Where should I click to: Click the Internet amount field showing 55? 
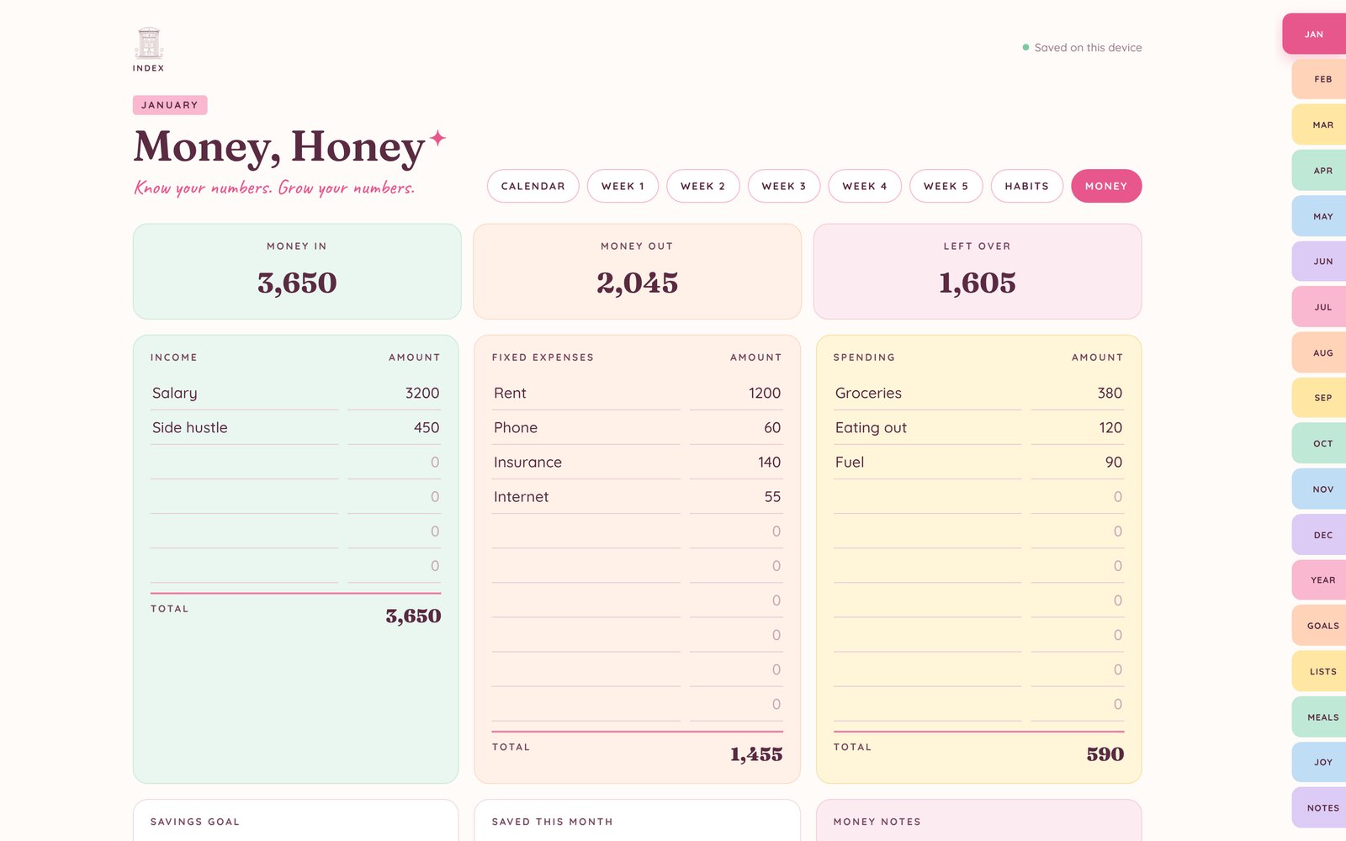tap(736, 497)
